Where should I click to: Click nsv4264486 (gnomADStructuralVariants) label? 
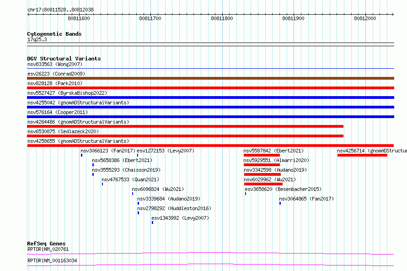tap(78, 122)
